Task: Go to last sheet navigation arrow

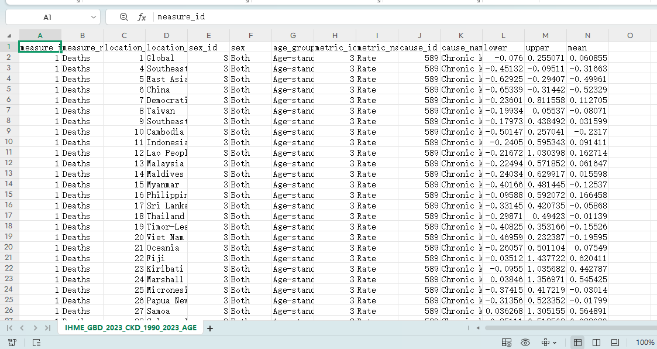Action: coord(47,328)
